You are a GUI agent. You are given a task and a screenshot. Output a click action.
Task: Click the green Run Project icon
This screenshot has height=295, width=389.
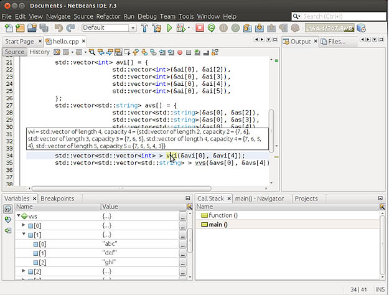click(x=169, y=28)
